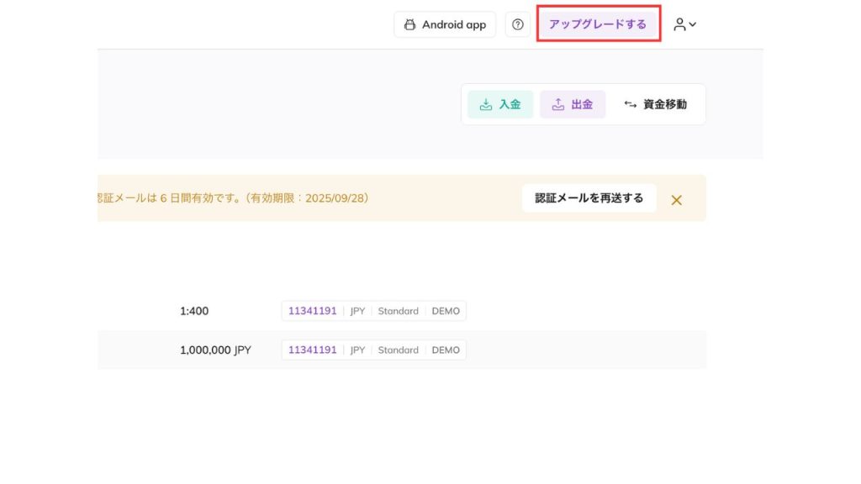Dismiss the verification email banner
The width and height of the screenshot is (861, 484).
pos(677,199)
